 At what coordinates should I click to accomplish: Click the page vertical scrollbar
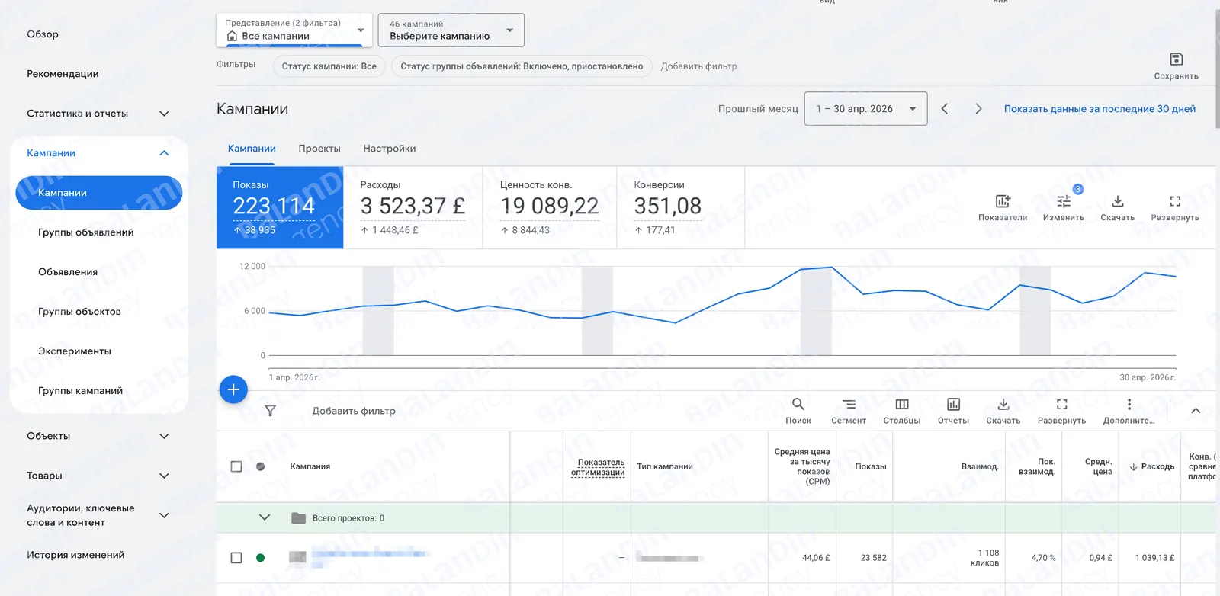click(x=1217, y=69)
